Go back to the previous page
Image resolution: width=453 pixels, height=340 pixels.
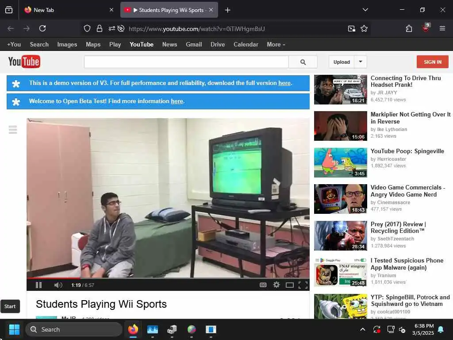(11, 28)
